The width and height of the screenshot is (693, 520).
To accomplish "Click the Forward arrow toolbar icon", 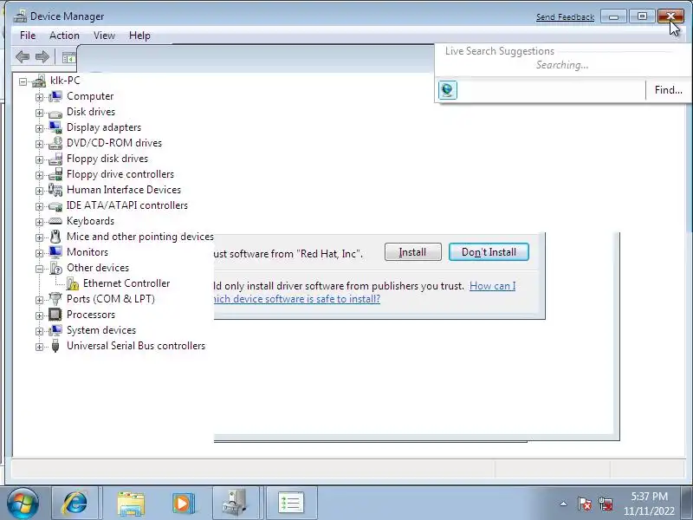I will (x=42, y=56).
